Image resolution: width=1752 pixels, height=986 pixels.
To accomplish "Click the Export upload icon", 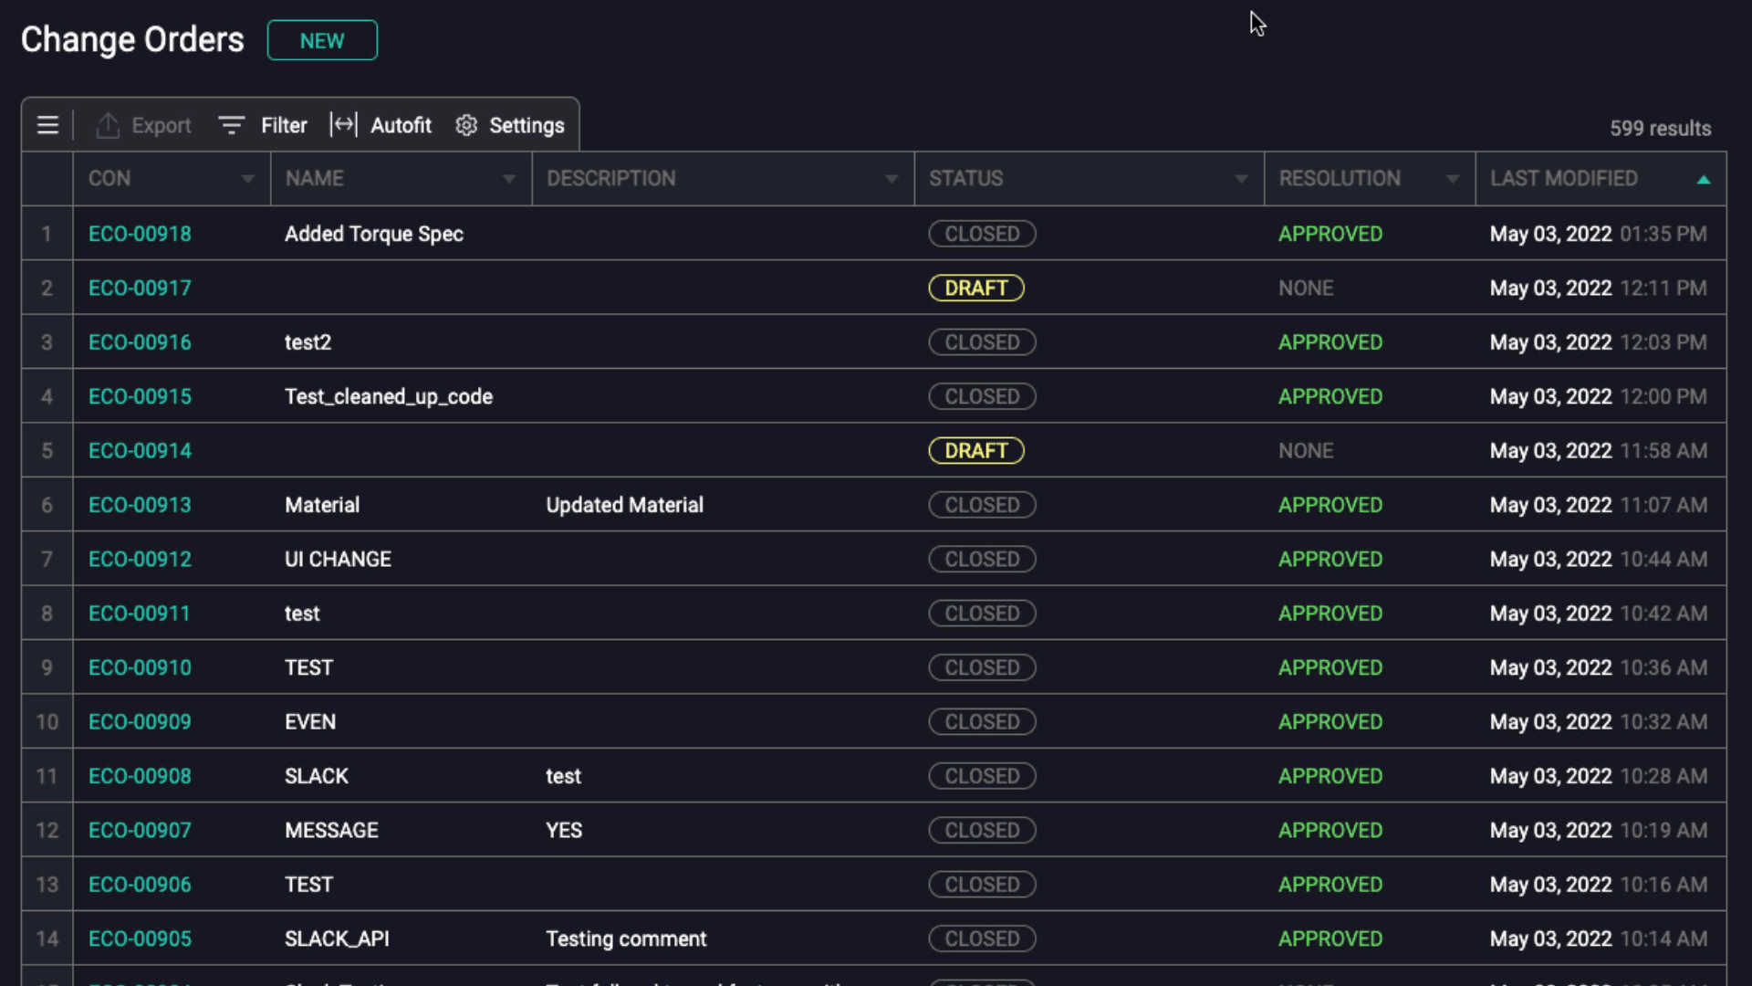I will coord(108,125).
